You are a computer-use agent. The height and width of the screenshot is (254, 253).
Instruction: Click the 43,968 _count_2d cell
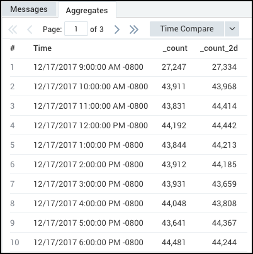point(224,87)
